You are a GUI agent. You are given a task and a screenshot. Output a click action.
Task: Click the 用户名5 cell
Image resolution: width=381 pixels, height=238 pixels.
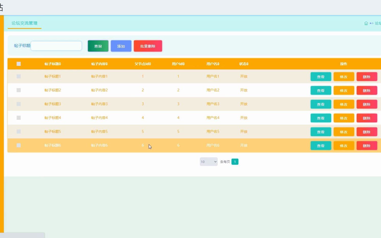pyautogui.click(x=213, y=132)
